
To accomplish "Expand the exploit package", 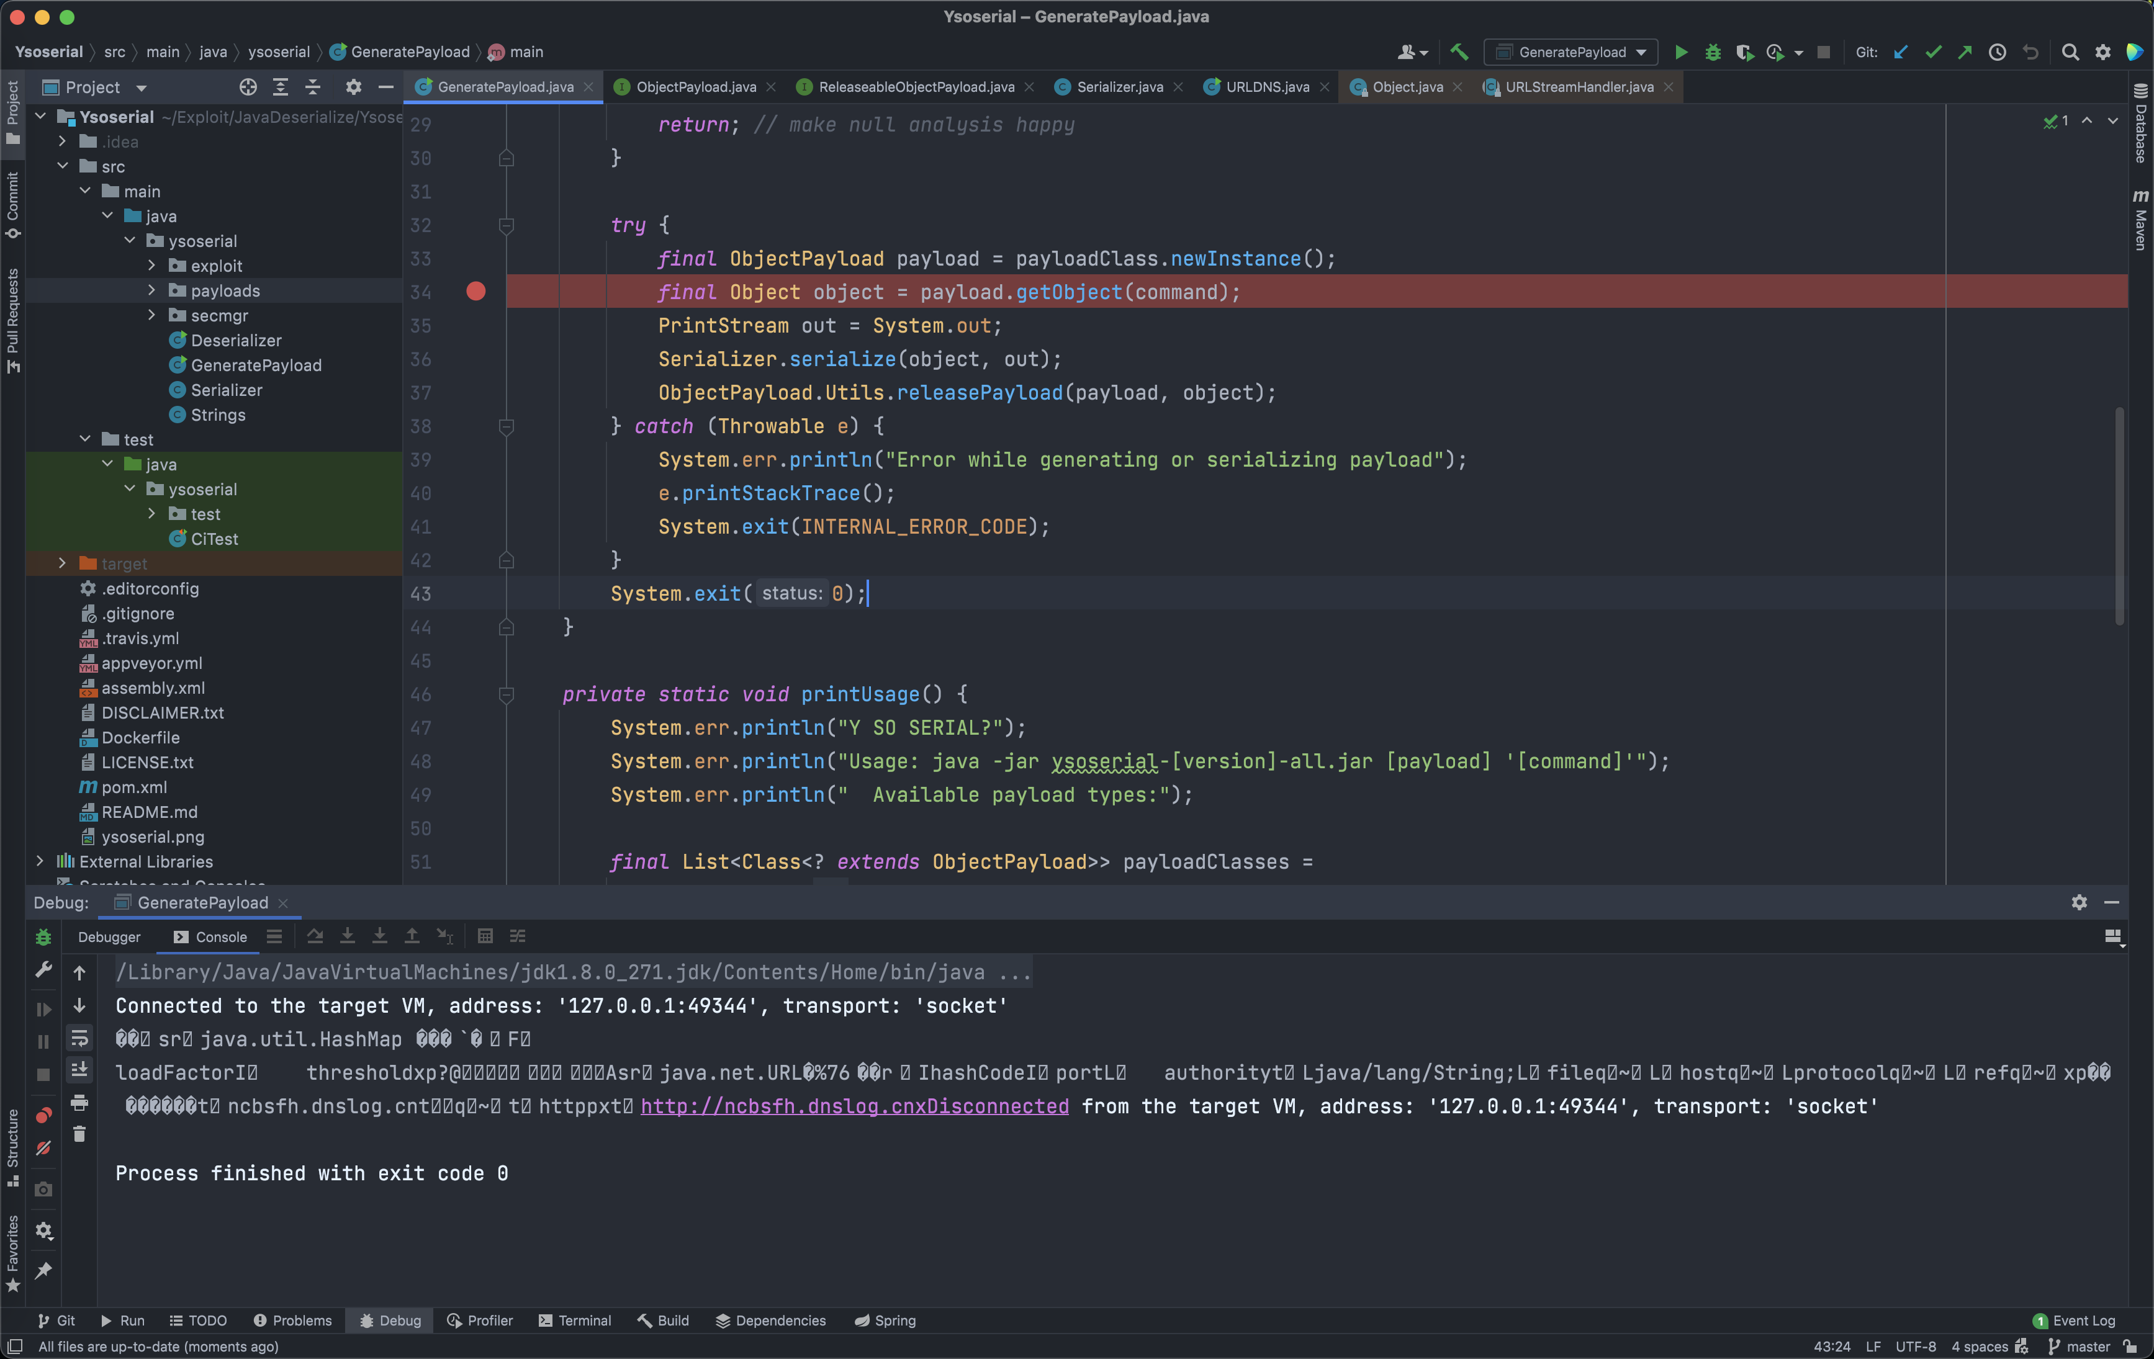I will (x=151, y=266).
